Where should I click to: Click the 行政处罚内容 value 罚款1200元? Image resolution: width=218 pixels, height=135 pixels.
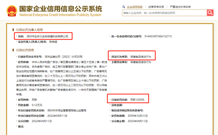point(137,100)
